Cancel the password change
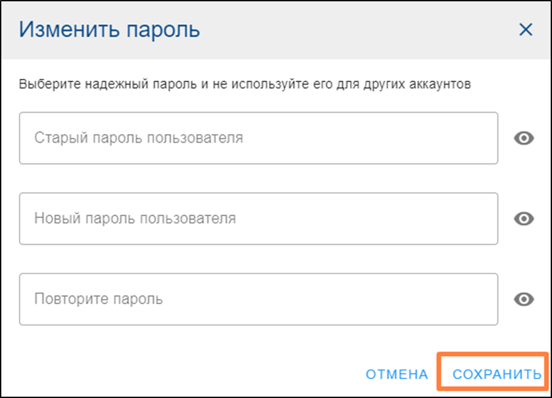Viewport: 552px width, 398px height. [396, 374]
